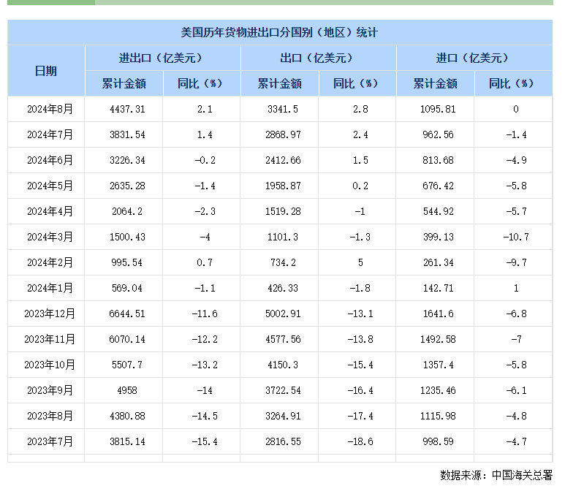The width and height of the screenshot is (565, 494).
Task: Click the 出口（亿美元）header
Action: pos(319,58)
